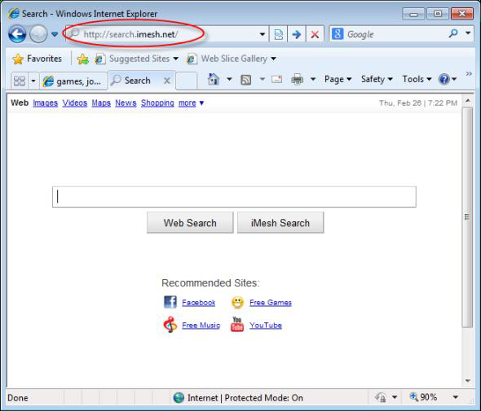The height and width of the screenshot is (411, 481).
Task: Open the Free Games link
Action: tap(271, 303)
